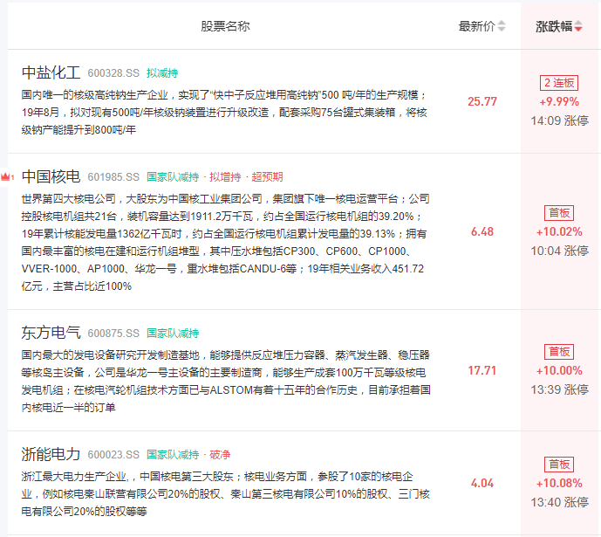The image size is (601, 537).
Task: Sort by 涨跌幅 column arrows
Action: click(x=578, y=26)
